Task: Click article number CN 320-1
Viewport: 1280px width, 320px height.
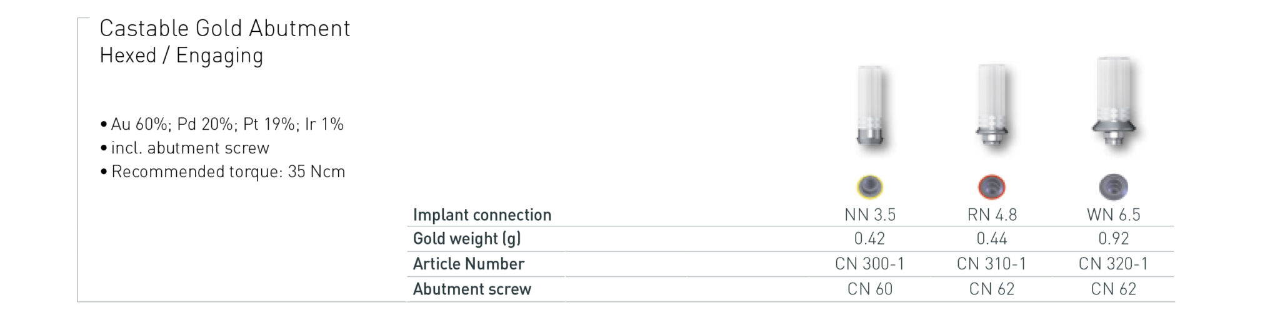Action: pos(1113,264)
